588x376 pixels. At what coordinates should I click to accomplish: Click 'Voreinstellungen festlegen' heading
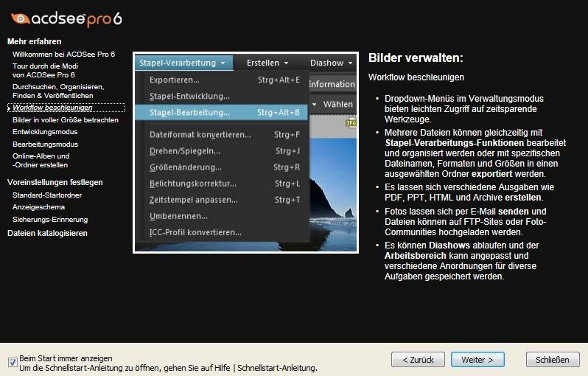(x=55, y=182)
